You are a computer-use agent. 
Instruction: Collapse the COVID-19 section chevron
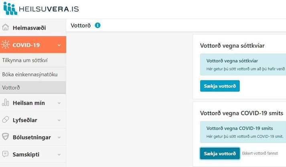tap(59, 45)
